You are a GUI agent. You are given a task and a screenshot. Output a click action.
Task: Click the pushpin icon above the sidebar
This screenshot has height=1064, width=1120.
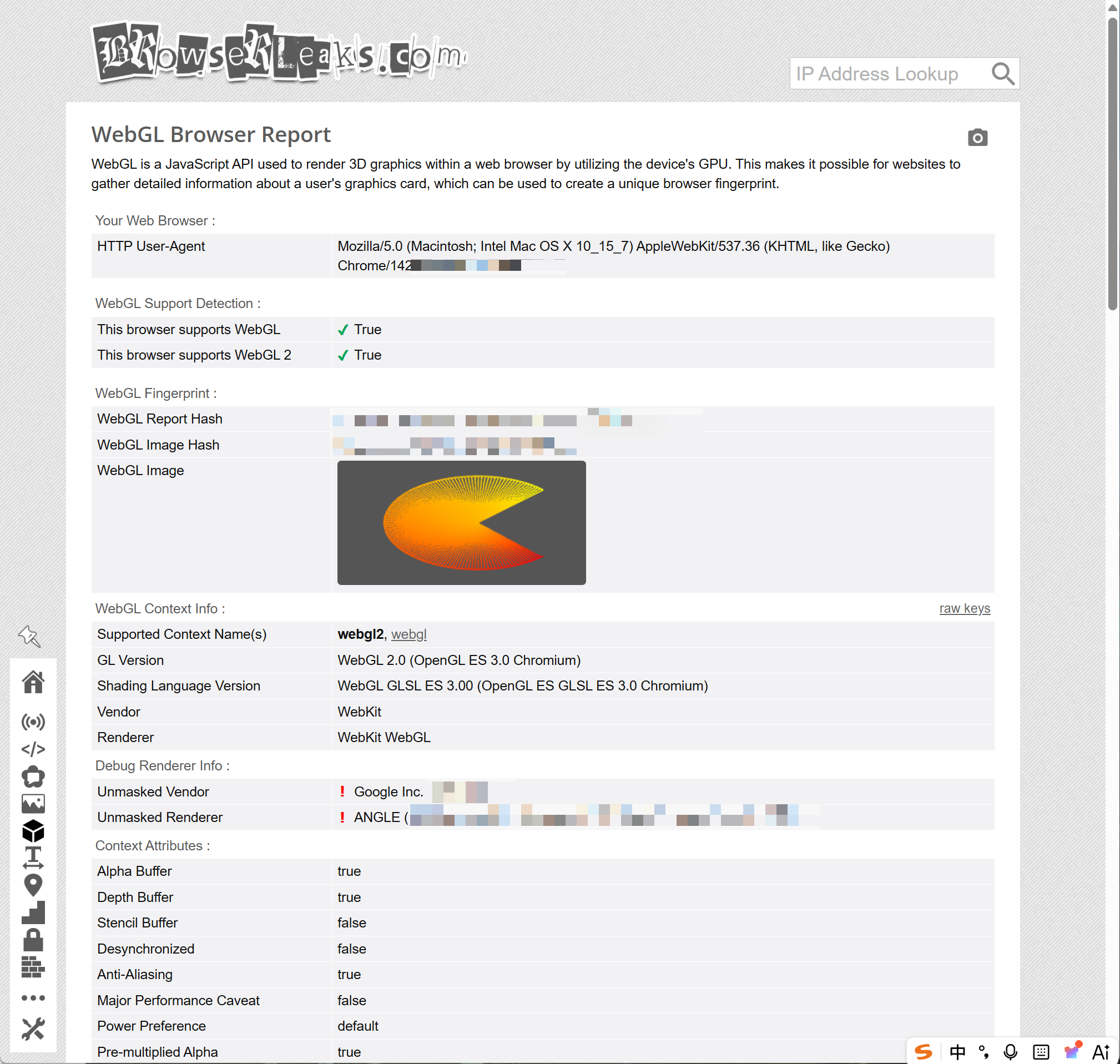click(29, 637)
